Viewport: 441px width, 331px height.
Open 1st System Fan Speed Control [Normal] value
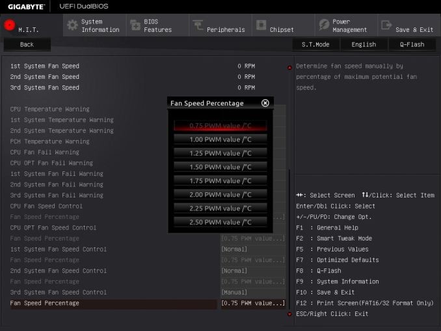pos(253,250)
